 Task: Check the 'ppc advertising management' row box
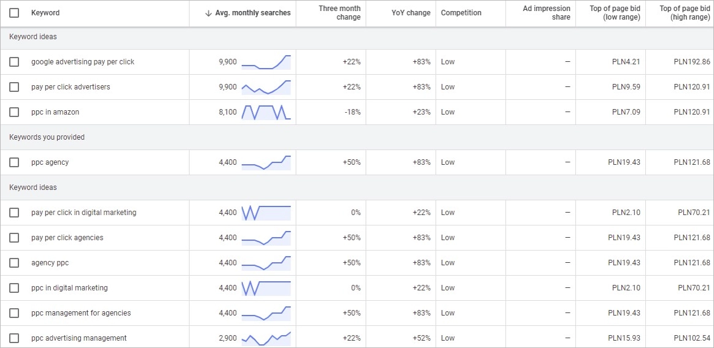(14, 338)
